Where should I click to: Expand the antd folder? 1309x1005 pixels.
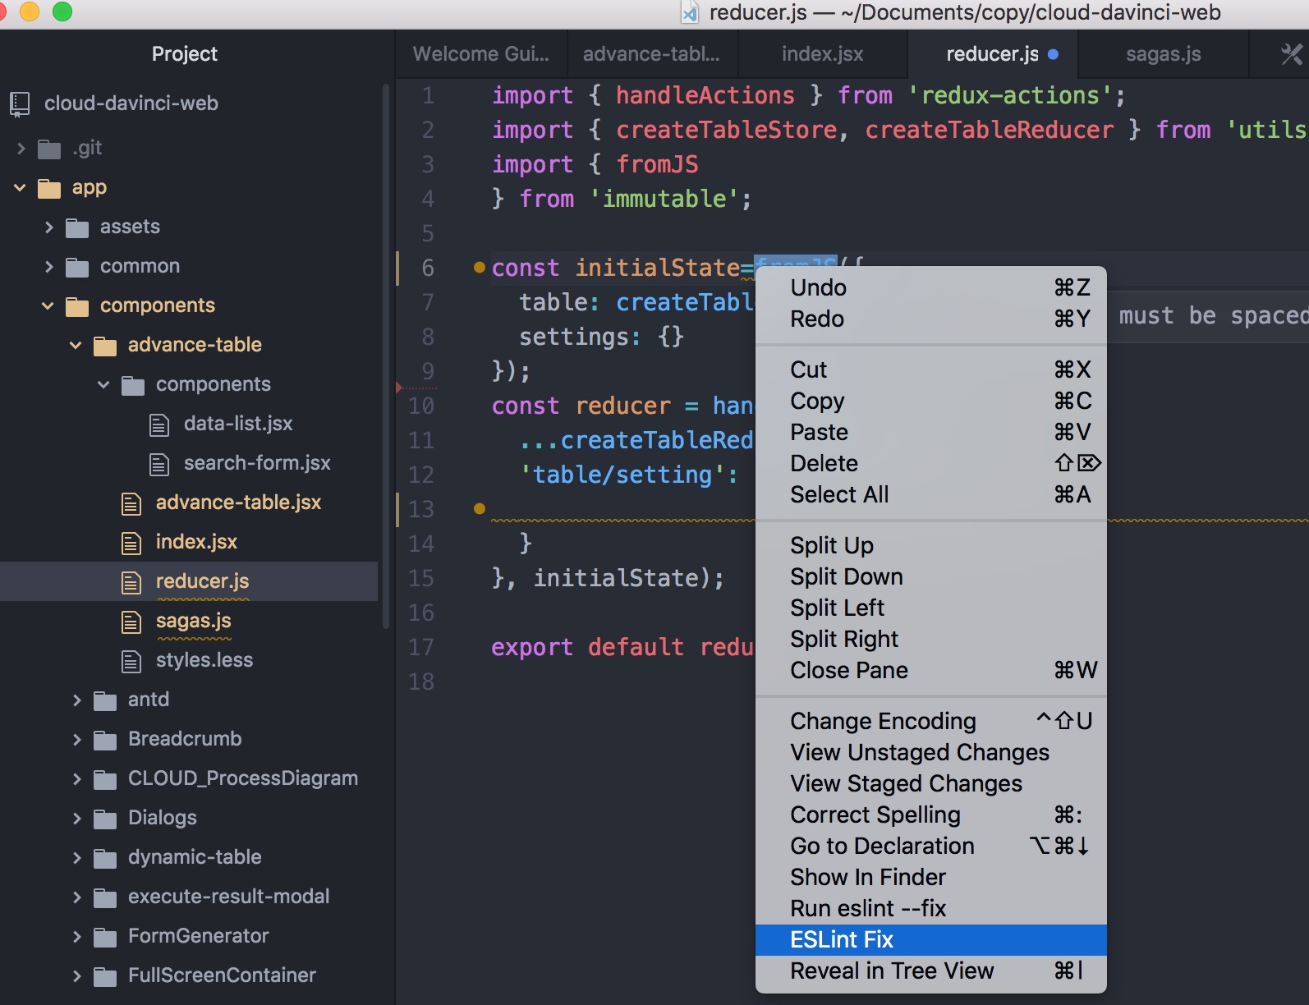pyautogui.click(x=77, y=700)
